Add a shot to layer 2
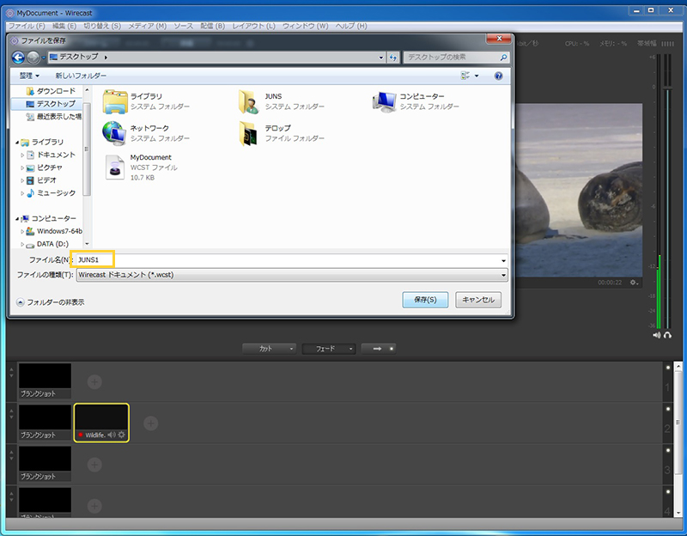 [151, 423]
